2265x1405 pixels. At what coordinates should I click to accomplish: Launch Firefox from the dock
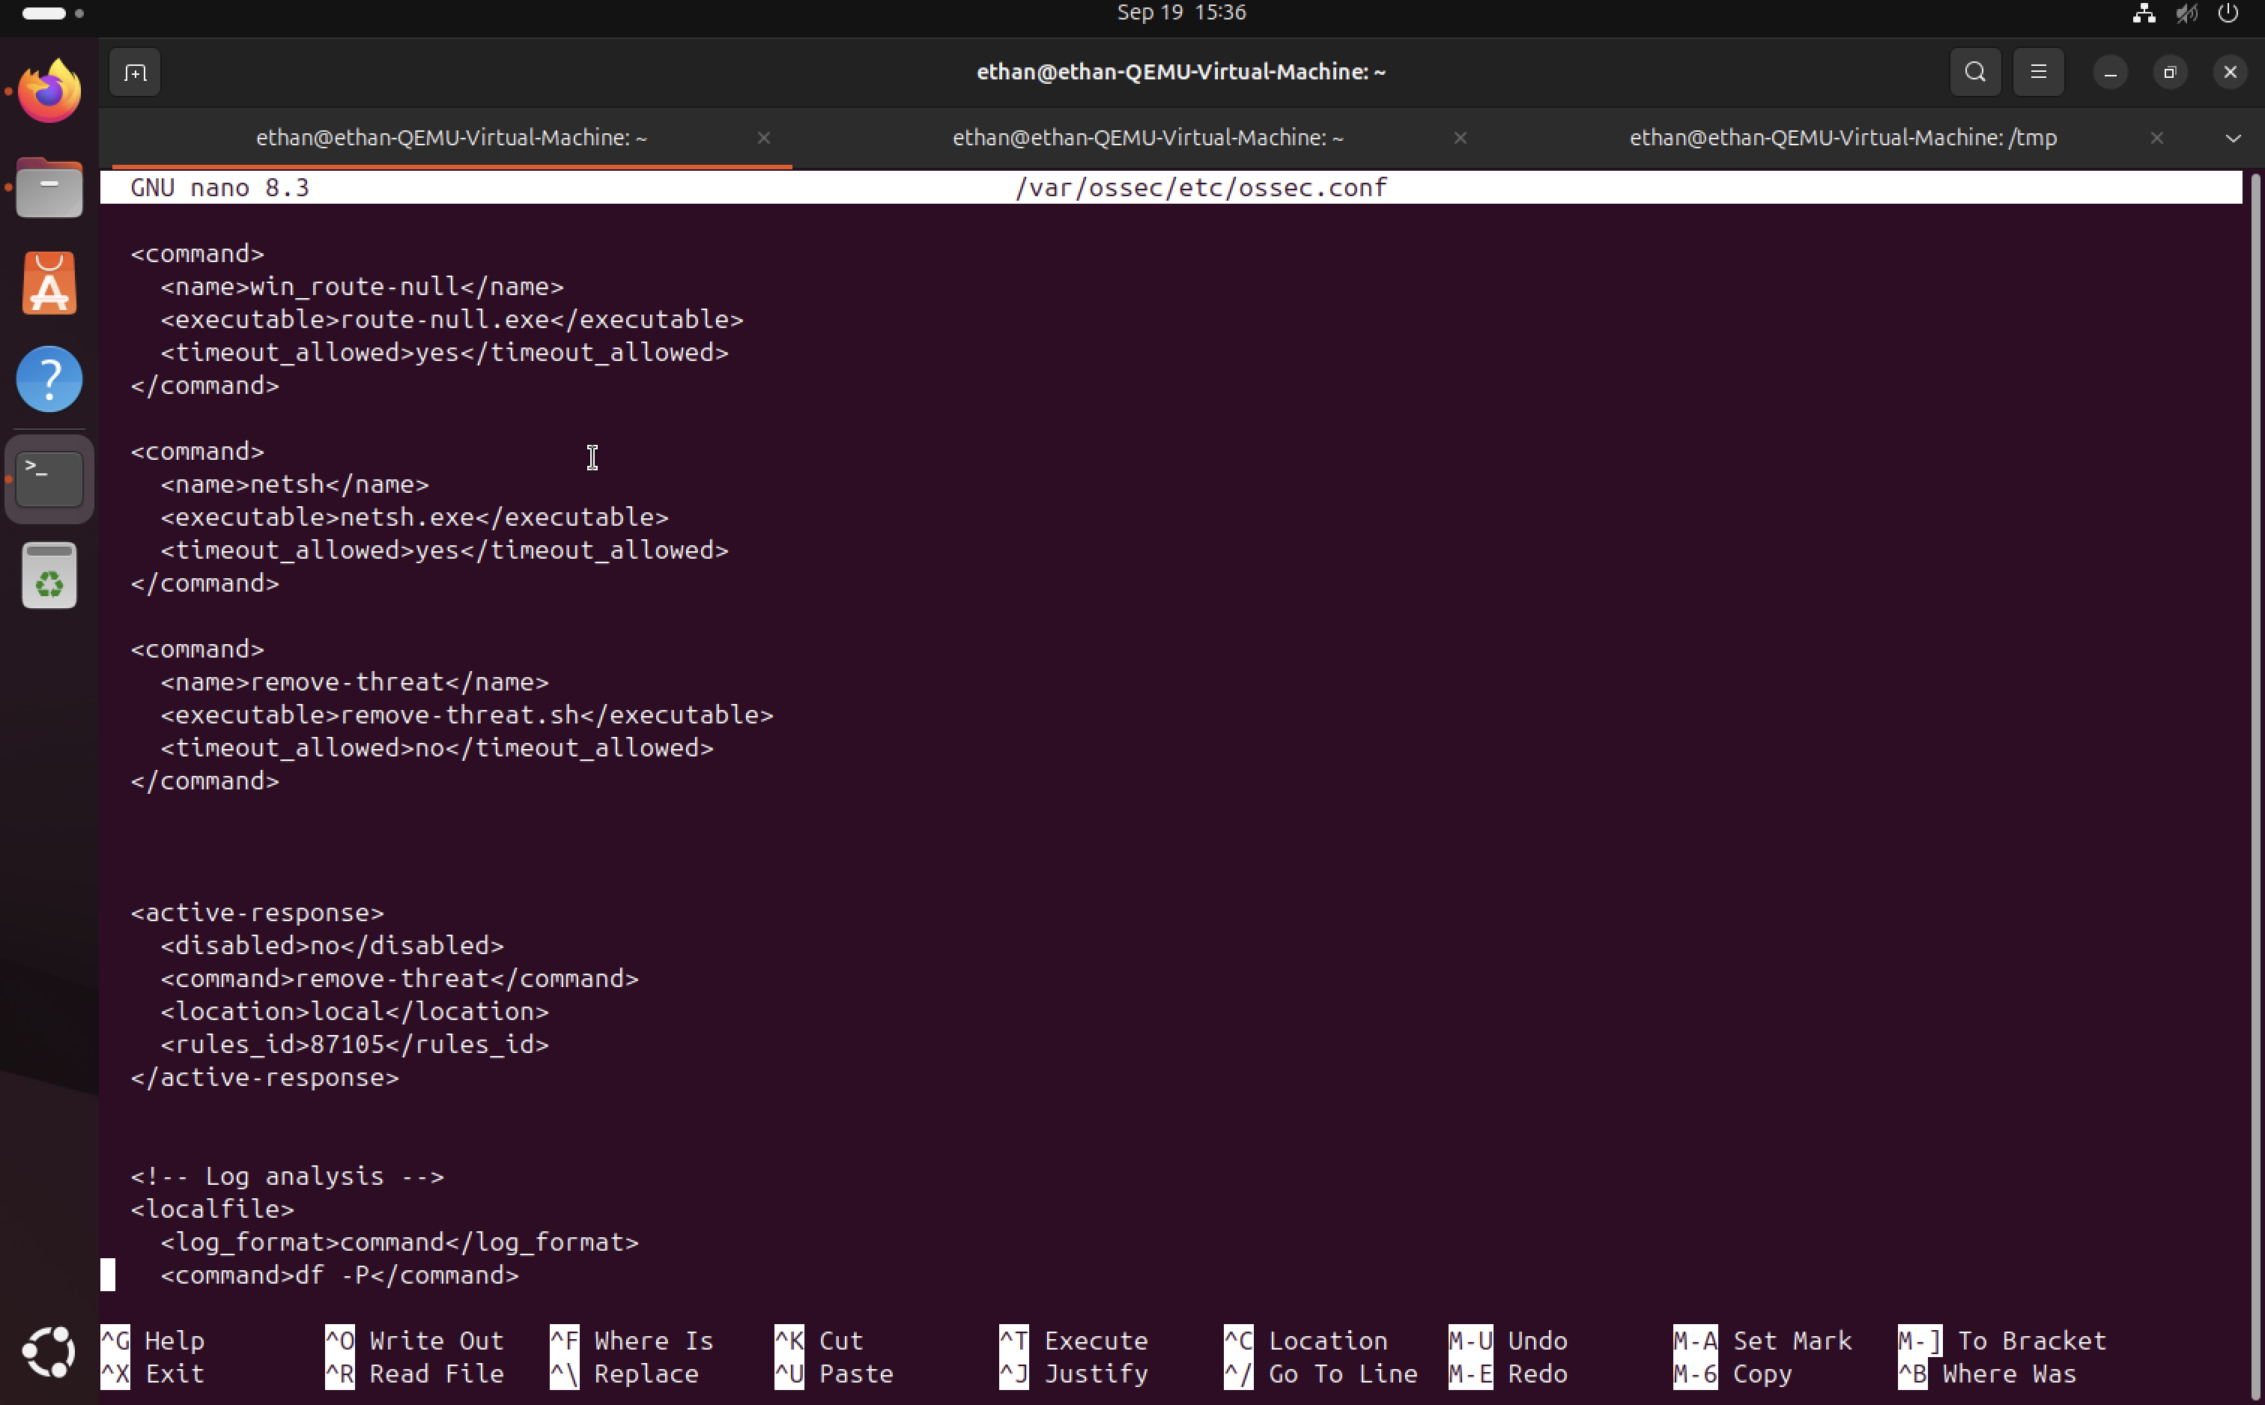(x=49, y=91)
